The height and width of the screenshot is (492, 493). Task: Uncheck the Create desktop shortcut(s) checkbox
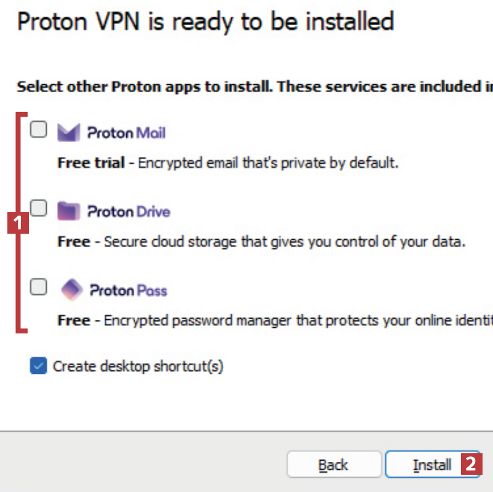click(38, 367)
